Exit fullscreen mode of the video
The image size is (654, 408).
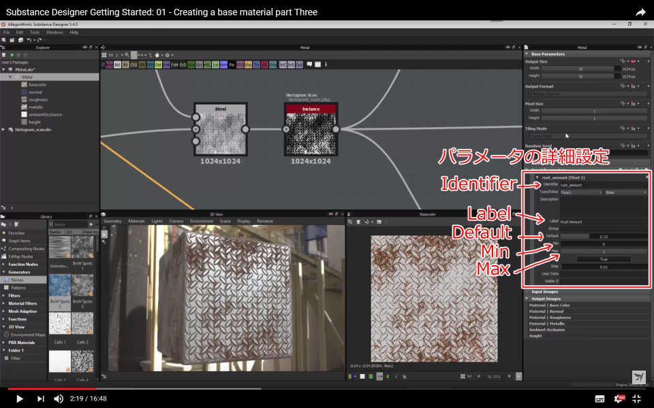click(636, 399)
